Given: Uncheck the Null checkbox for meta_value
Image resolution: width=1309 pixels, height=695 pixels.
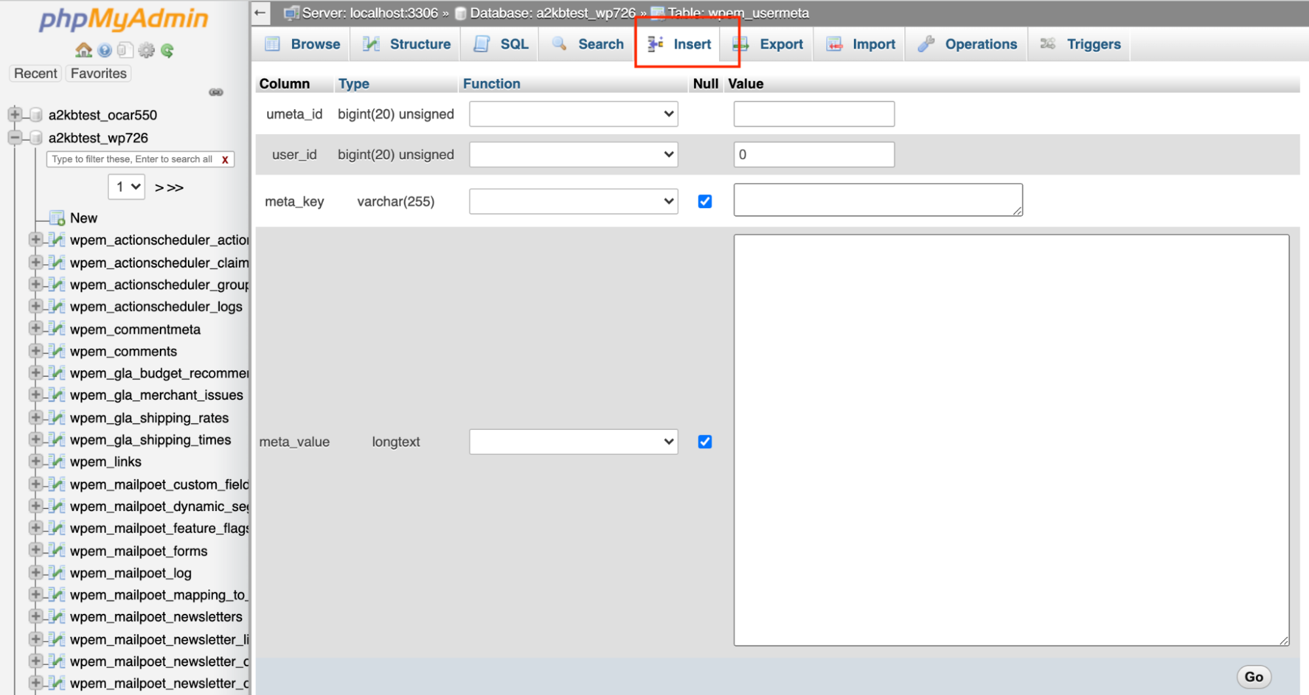Looking at the screenshot, I should click(705, 442).
